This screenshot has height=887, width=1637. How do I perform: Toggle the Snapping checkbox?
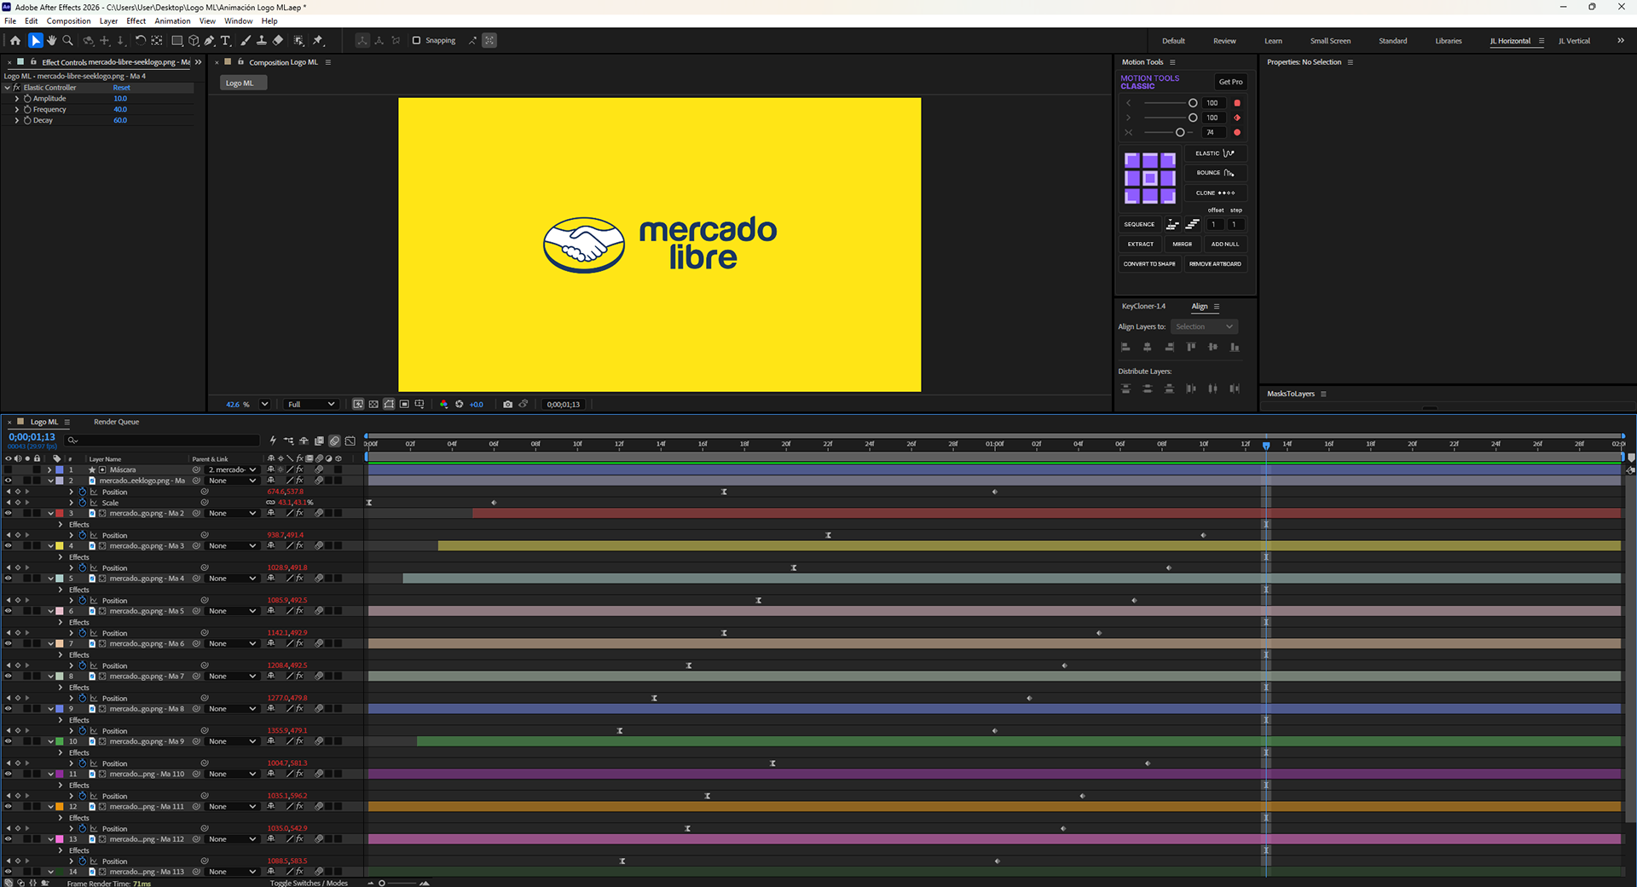[x=416, y=40]
